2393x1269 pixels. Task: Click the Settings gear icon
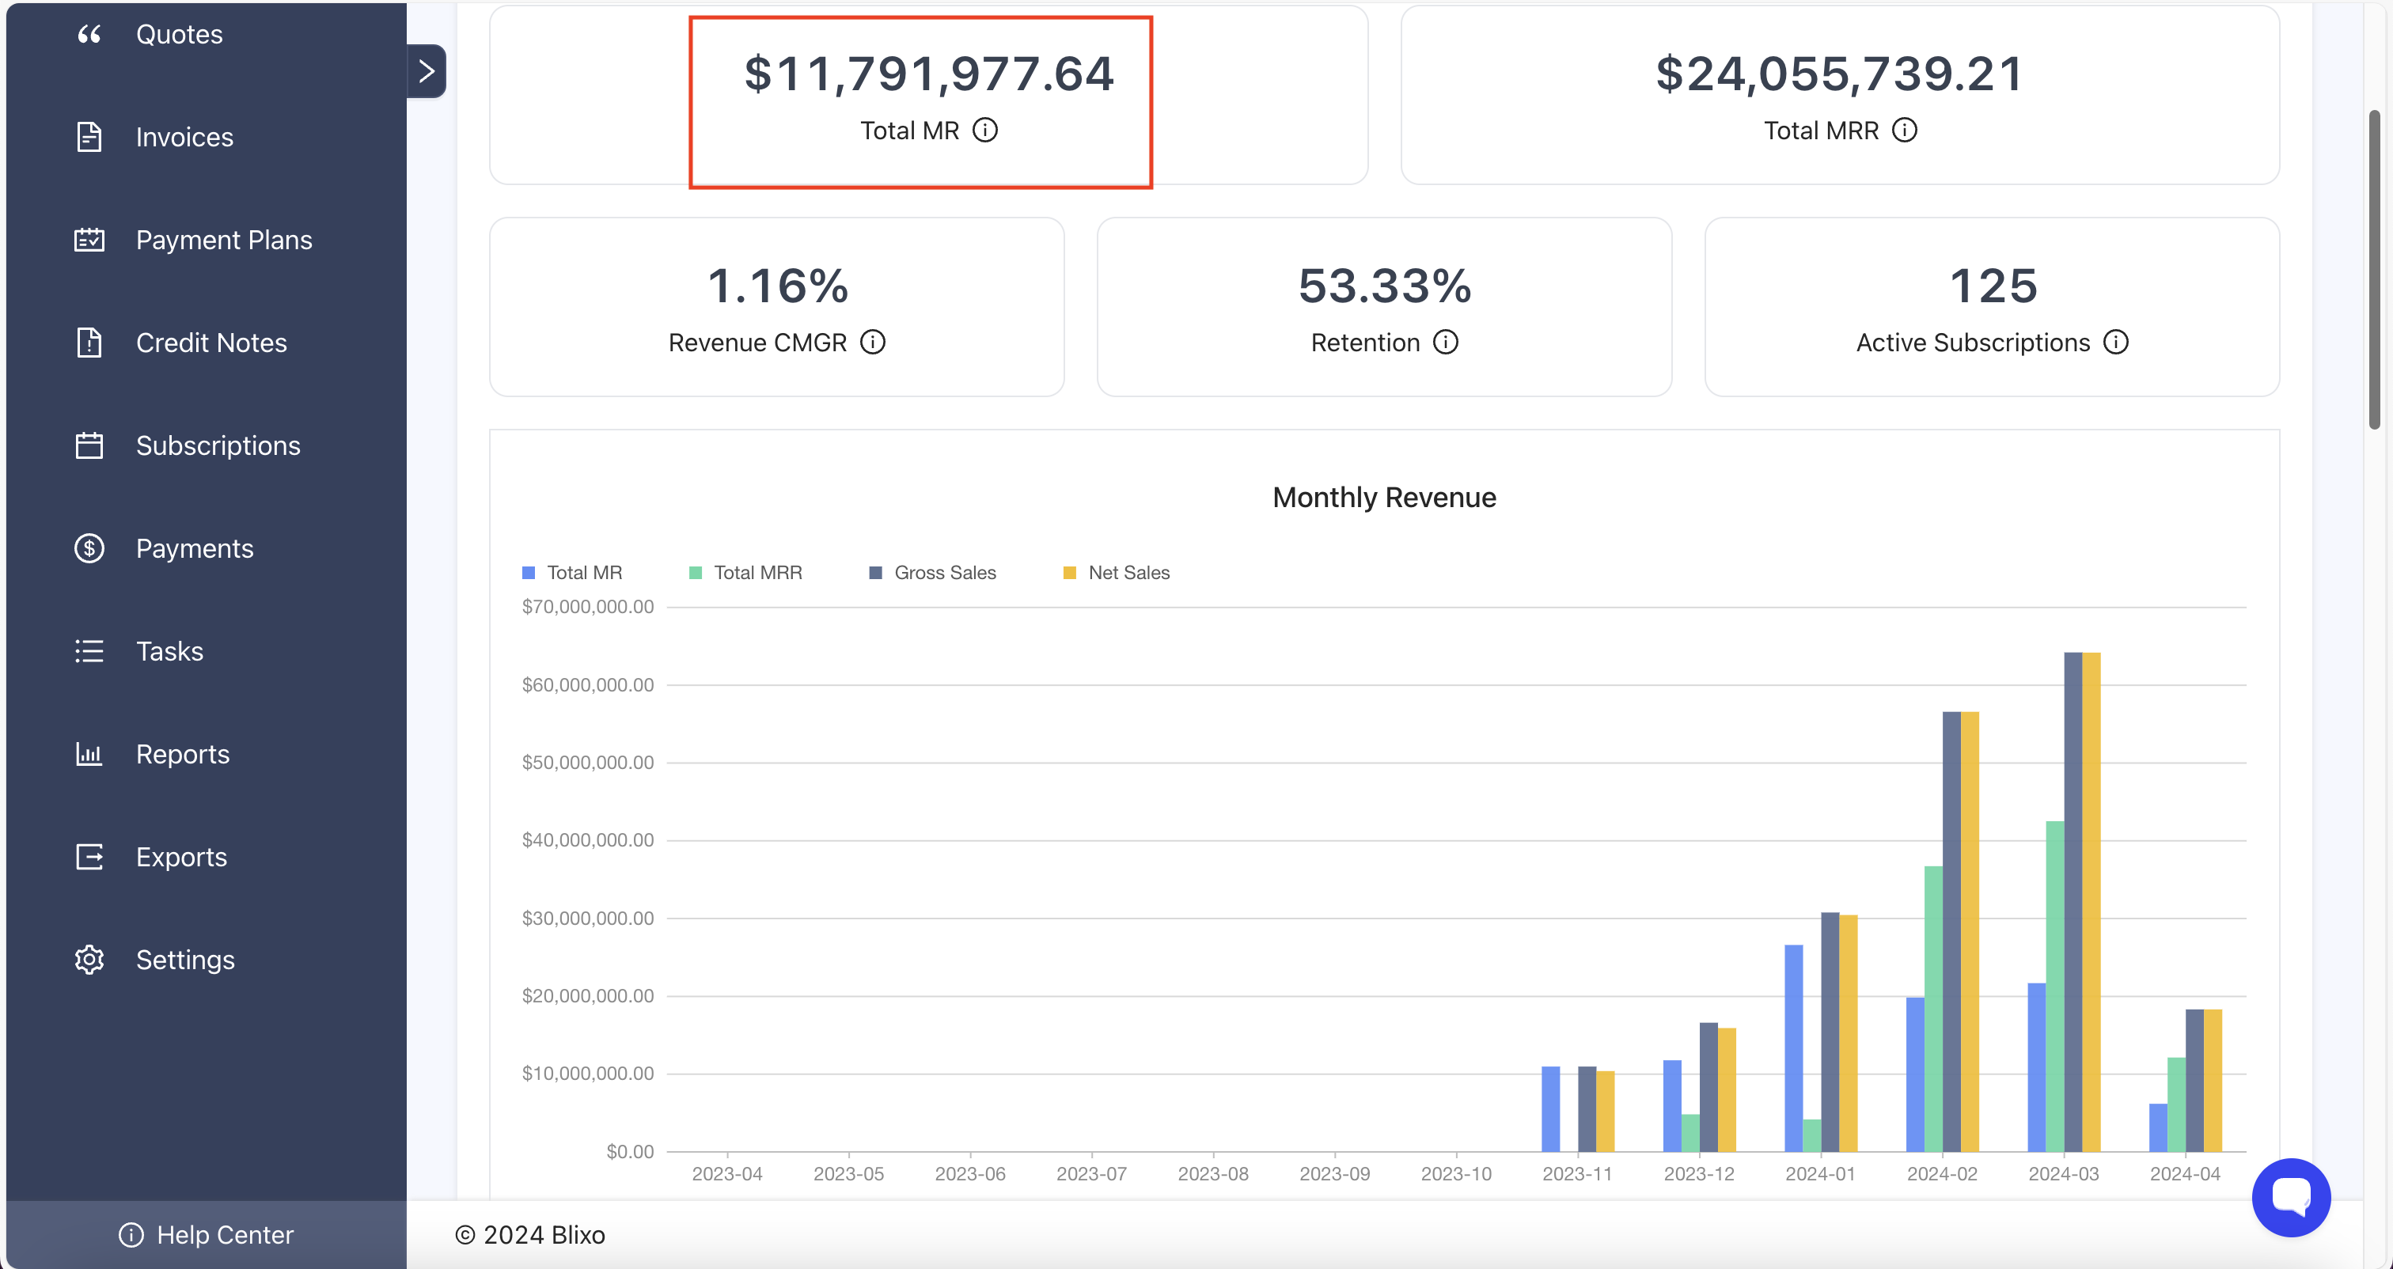89,960
